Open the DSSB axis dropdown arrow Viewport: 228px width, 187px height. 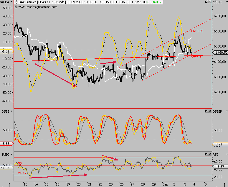11,111
